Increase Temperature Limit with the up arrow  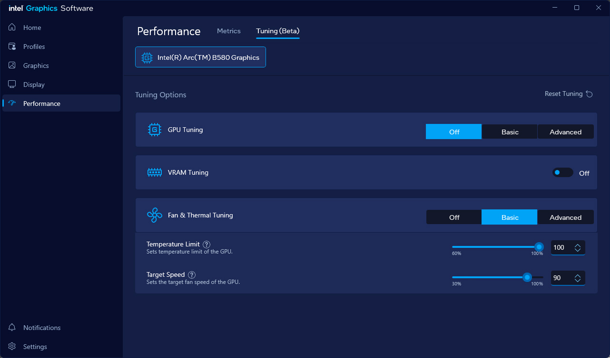click(x=578, y=245)
